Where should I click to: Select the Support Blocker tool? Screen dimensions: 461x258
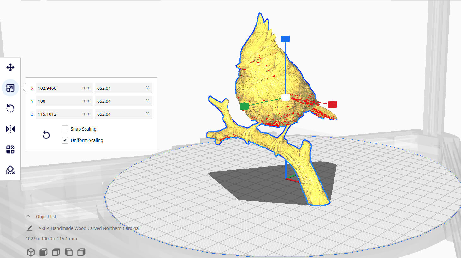point(10,170)
